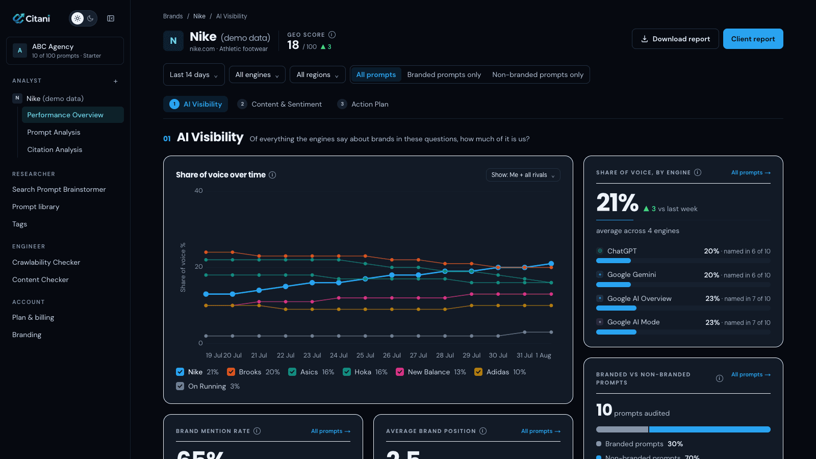Switch to Content & Sentiment tab
The image size is (816, 459).
tap(280, 104)
